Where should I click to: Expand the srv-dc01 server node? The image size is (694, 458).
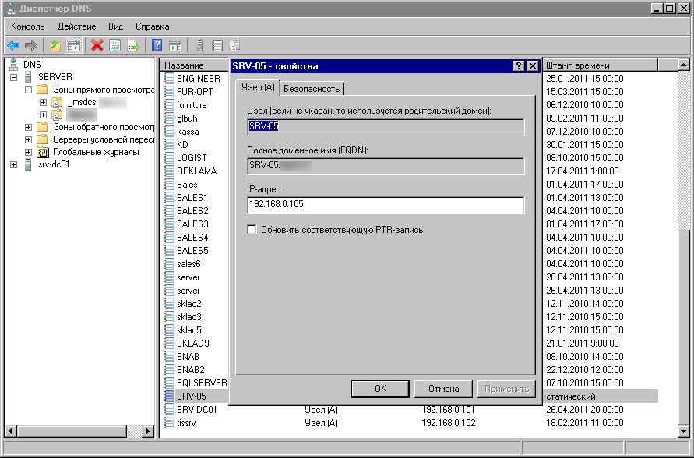point(14,164)
